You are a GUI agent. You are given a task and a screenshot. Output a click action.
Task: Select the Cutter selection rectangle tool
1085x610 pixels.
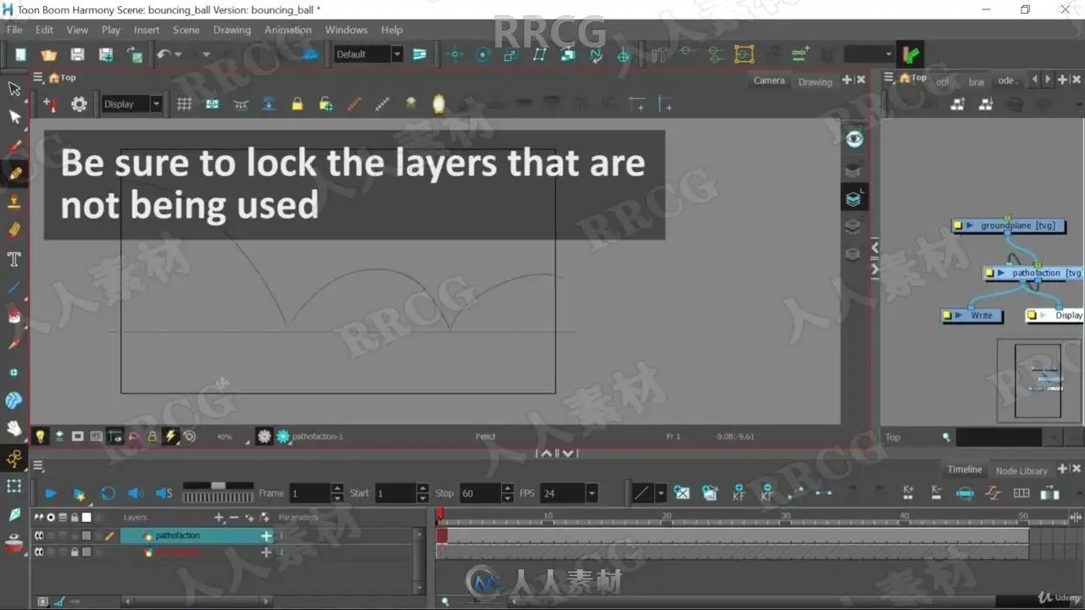point(14,485)
